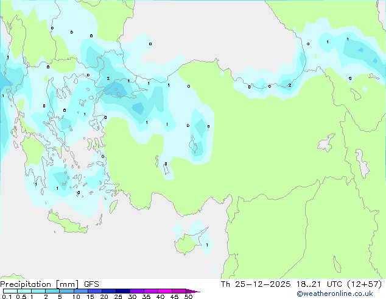This screenshot has height=299, width=386.
Task: Click the 5–10 mm legend swatch
Action: coord(66,291)
